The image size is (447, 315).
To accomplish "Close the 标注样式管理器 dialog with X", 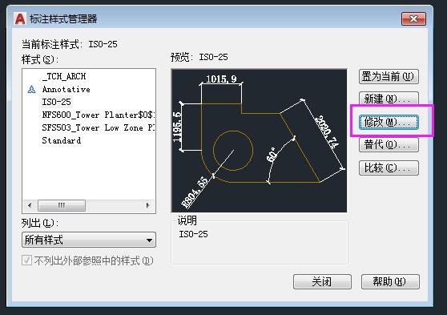I will [413, 19].
